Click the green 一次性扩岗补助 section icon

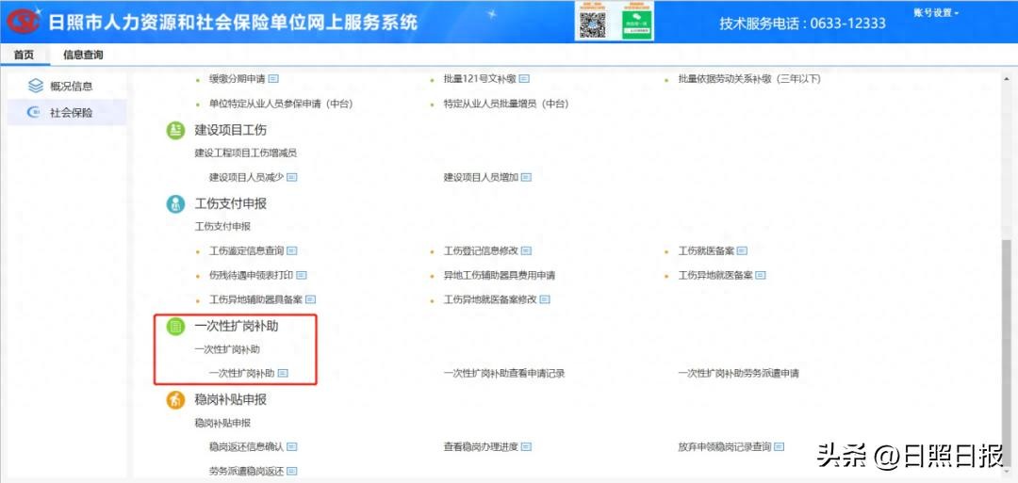coord(175,327)
